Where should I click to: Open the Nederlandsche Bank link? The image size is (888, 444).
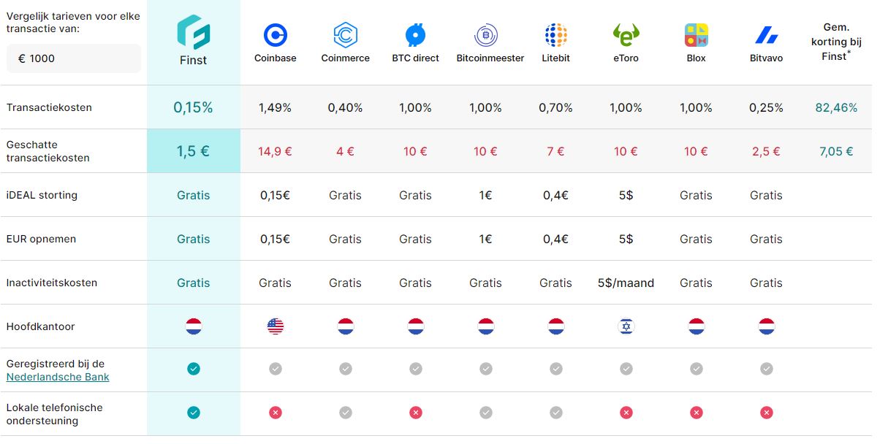[58, 377]
